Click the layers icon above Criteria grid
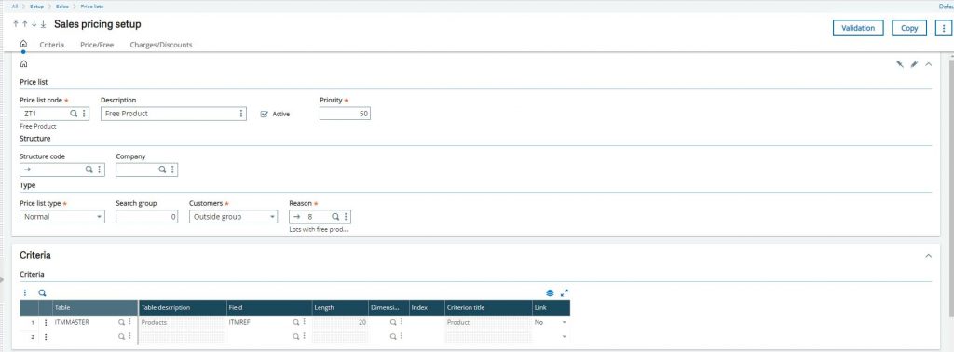Screen dimensions: 954x352 tap(550, 292)
